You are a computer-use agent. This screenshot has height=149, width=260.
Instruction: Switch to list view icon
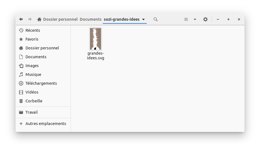tap(186, 19)
